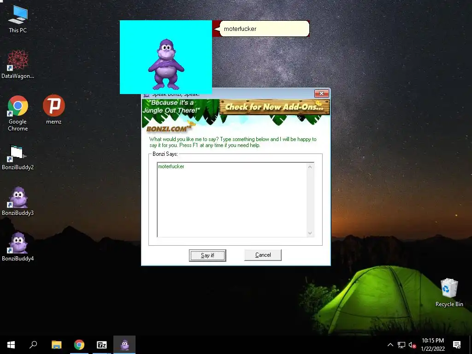
Task: Click Bonzi's speech balloon text
Action: tap(240, 29)
